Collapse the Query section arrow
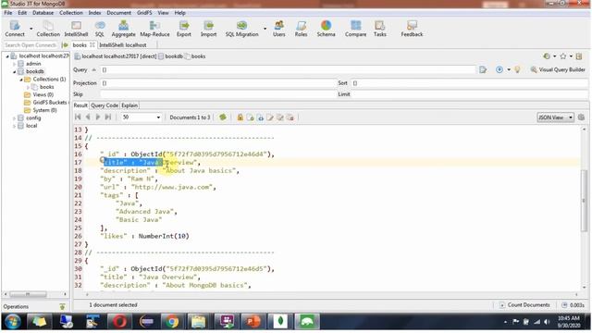This screenshot has width=592, height=333. click(93, 69)
